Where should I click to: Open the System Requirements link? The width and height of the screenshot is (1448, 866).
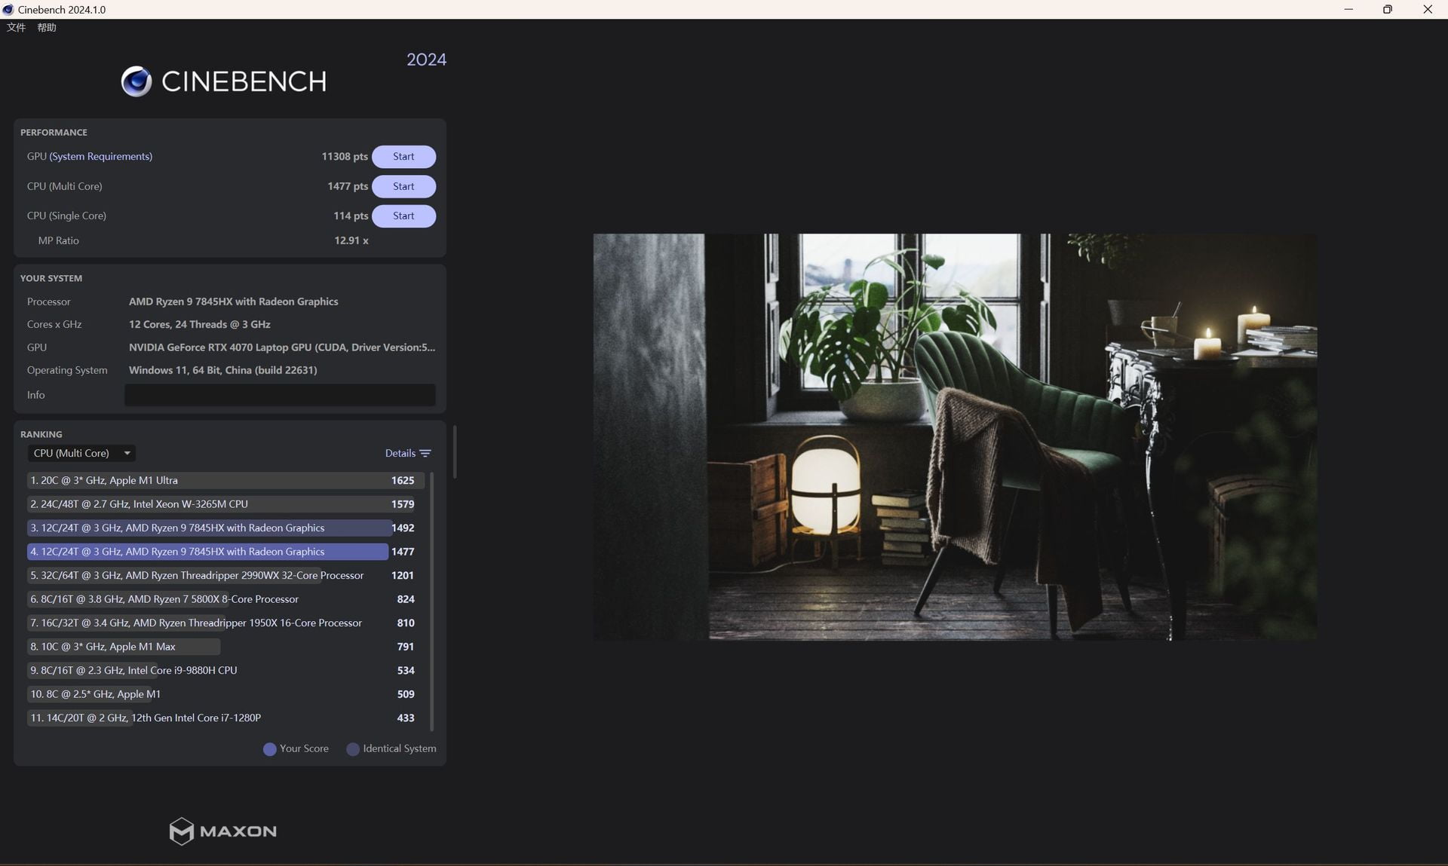tap(101, 157)
